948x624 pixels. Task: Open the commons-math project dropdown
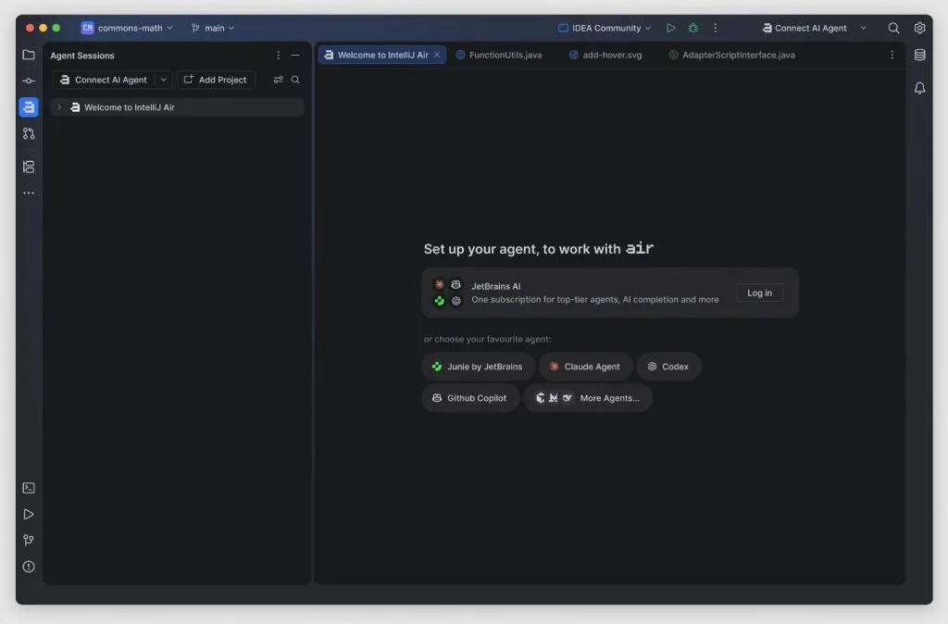tap(128, 28)
